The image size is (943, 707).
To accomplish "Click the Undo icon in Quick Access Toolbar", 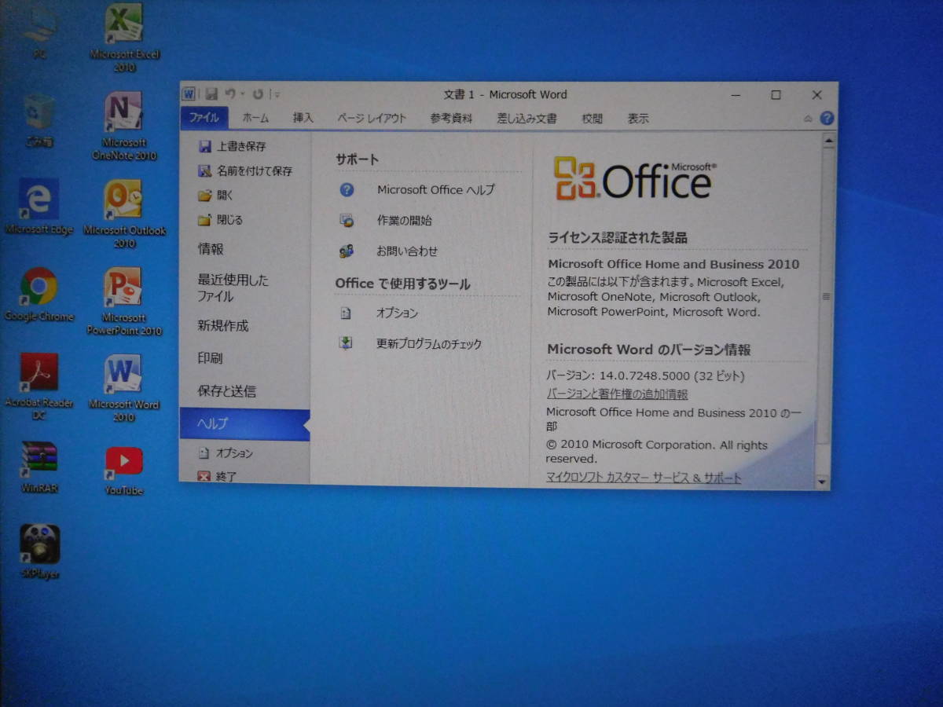I will 230,94.
